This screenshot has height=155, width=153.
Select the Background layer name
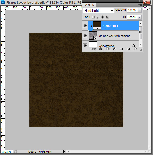[x=107, y=46]
